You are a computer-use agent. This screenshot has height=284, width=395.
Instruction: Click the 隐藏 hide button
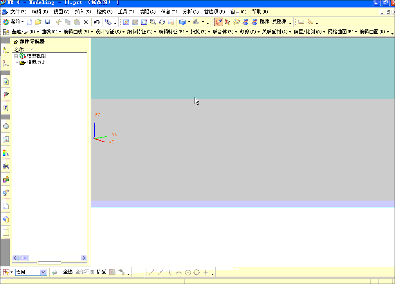tap(265, 22)
